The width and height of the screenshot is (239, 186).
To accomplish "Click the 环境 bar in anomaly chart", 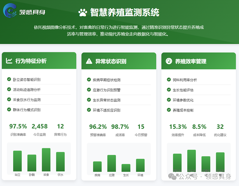I will click(140, 165).
